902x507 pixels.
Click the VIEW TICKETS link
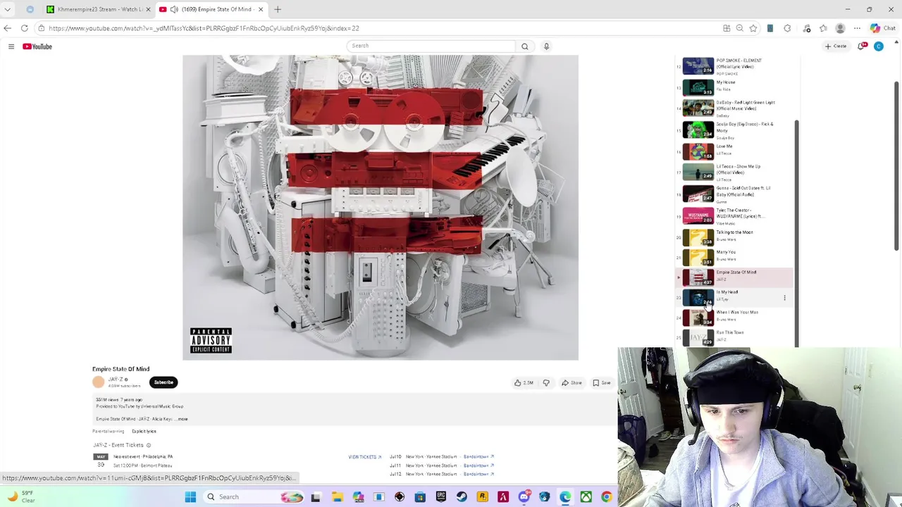tap(364, 457)
